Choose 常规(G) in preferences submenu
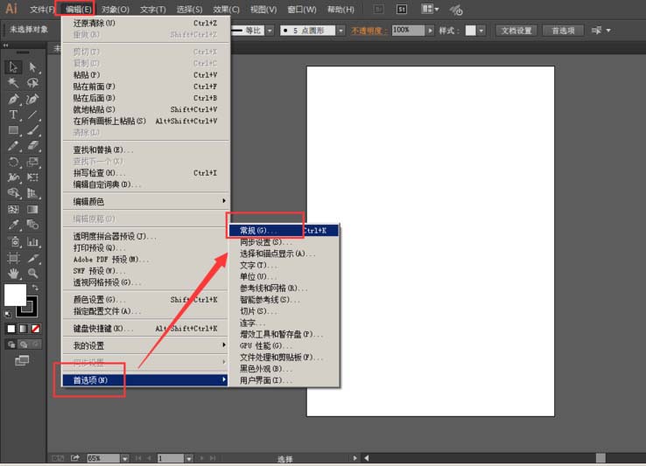This screenshot has height=466, width=646. pyautogui.click(x=258, y=230)
